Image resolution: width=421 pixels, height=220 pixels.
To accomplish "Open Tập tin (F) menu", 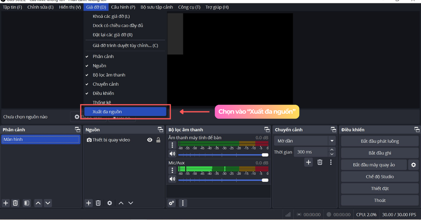I will click(x=12, y=7).
